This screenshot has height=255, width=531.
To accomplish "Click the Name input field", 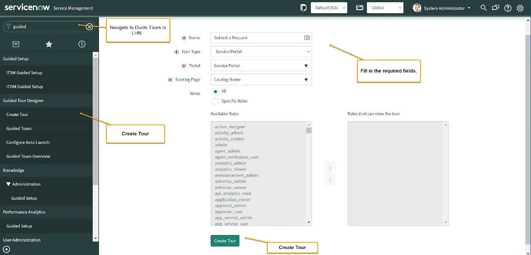I will pyautogui.click(x=257, y=38).
